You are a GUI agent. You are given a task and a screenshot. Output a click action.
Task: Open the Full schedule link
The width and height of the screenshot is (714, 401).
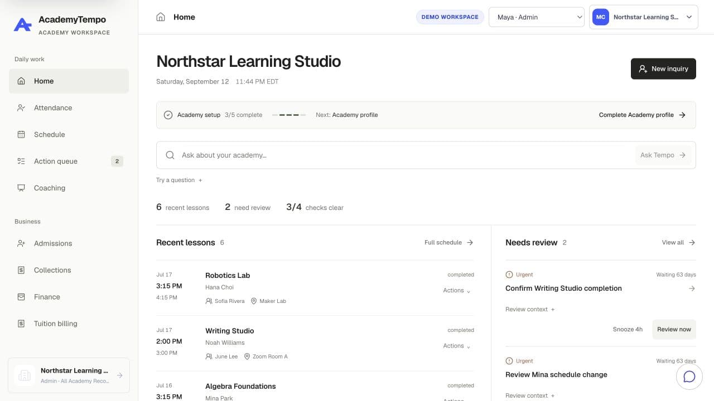coord(449,242)
